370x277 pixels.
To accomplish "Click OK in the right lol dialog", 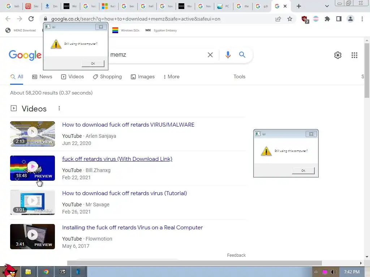I will (x=303, y=171).
